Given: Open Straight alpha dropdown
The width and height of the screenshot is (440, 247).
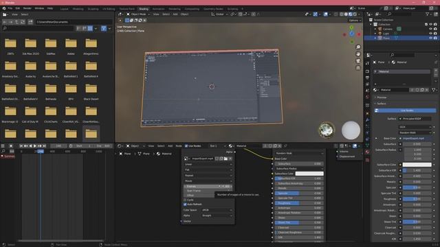Looking at the screenshot, I should click(217, 215).
